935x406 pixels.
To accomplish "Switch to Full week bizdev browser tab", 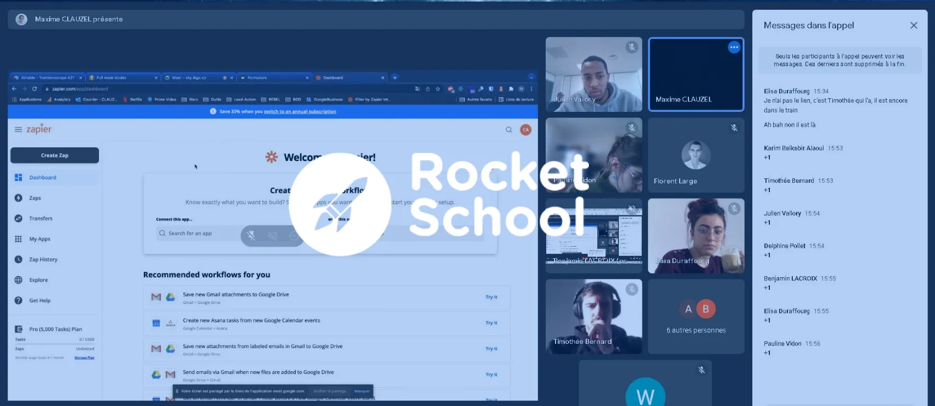I will point(123,77).
